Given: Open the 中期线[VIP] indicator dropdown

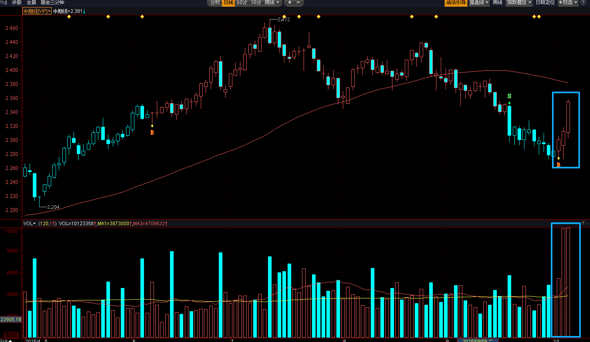Looking at the screenshot, I should point(37,11).
